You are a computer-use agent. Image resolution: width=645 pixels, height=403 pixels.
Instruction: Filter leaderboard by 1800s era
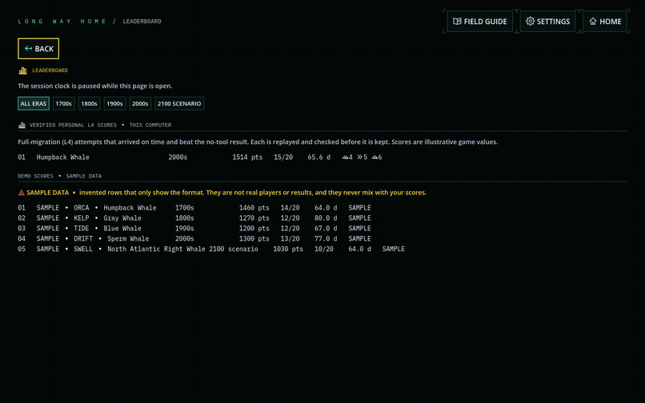[x=90, y=104]
